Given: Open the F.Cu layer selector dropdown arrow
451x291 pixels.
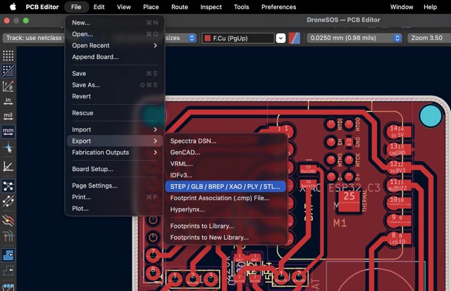Looking at the screenshot, I should (280, 38).
